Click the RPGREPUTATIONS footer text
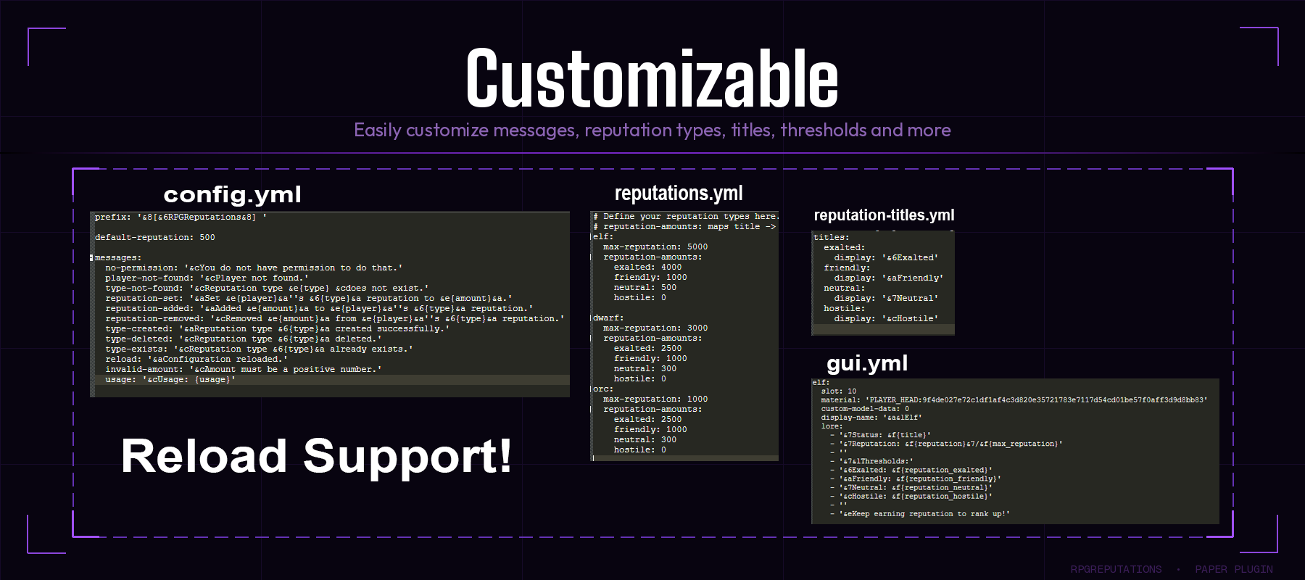 coord(1116,569)
